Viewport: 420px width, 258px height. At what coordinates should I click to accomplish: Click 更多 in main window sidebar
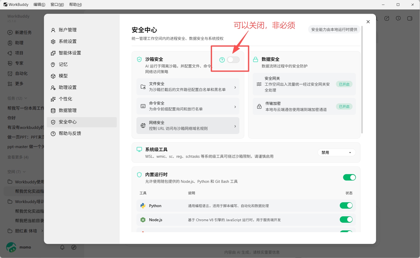pos(16,84)
